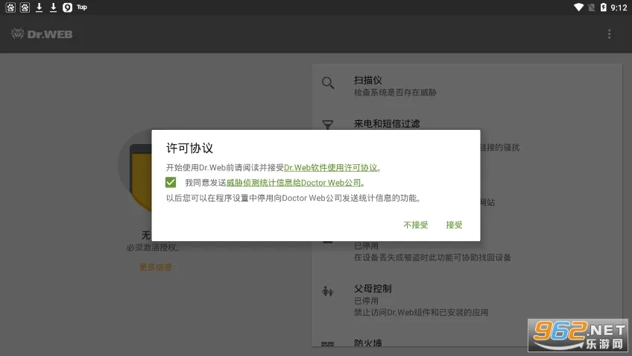
Task: Click the 更多信息 link
Action: (x=156, y=267)
